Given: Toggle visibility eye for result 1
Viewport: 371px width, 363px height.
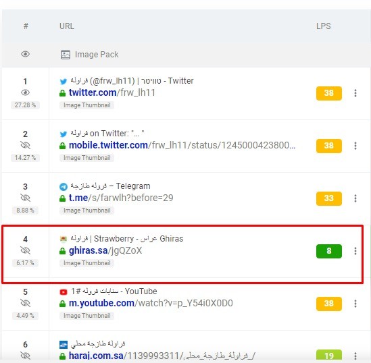Looking at the screenshot, I should (25, 92).
